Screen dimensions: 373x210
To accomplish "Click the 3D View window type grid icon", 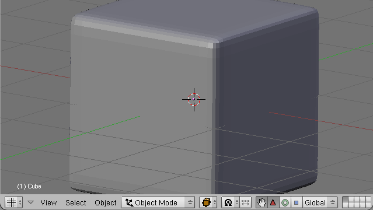I will pyautogui.click(x=11, y=202).
